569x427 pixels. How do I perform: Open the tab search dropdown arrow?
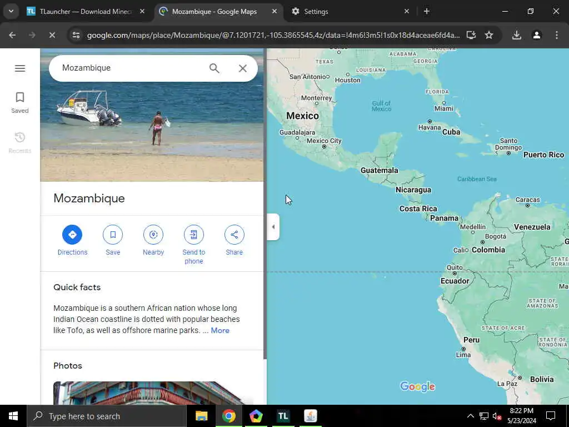11,11
